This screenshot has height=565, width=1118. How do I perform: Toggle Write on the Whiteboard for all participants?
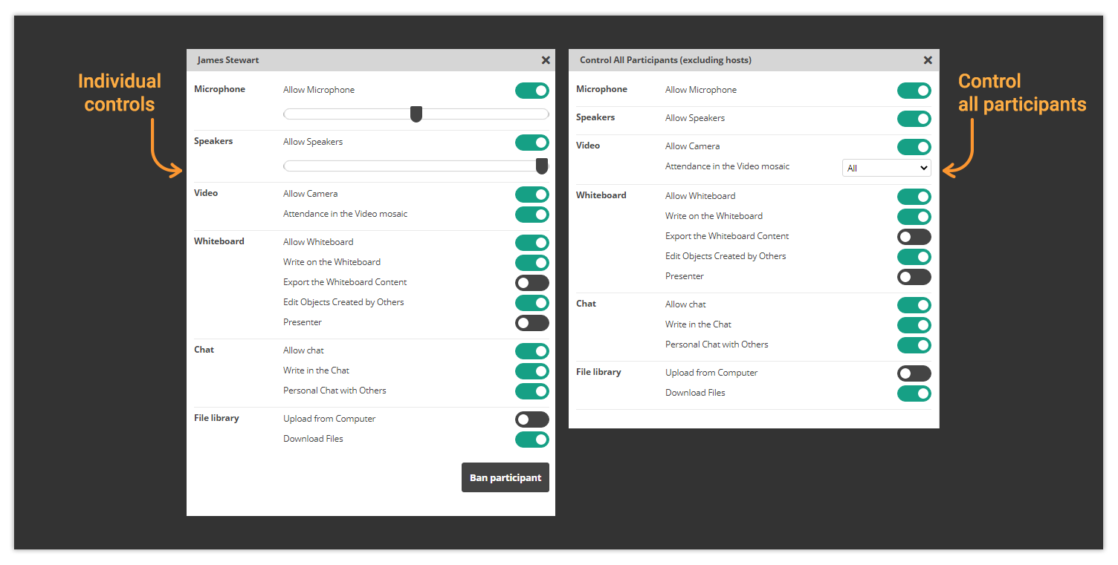tap(914, 217)
